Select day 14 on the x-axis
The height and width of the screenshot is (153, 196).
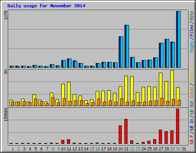pyautogui.click(x=86, y=149)
